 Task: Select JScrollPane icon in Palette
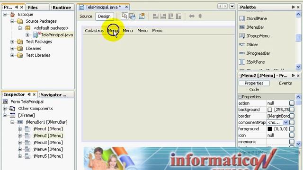[242, 18]
